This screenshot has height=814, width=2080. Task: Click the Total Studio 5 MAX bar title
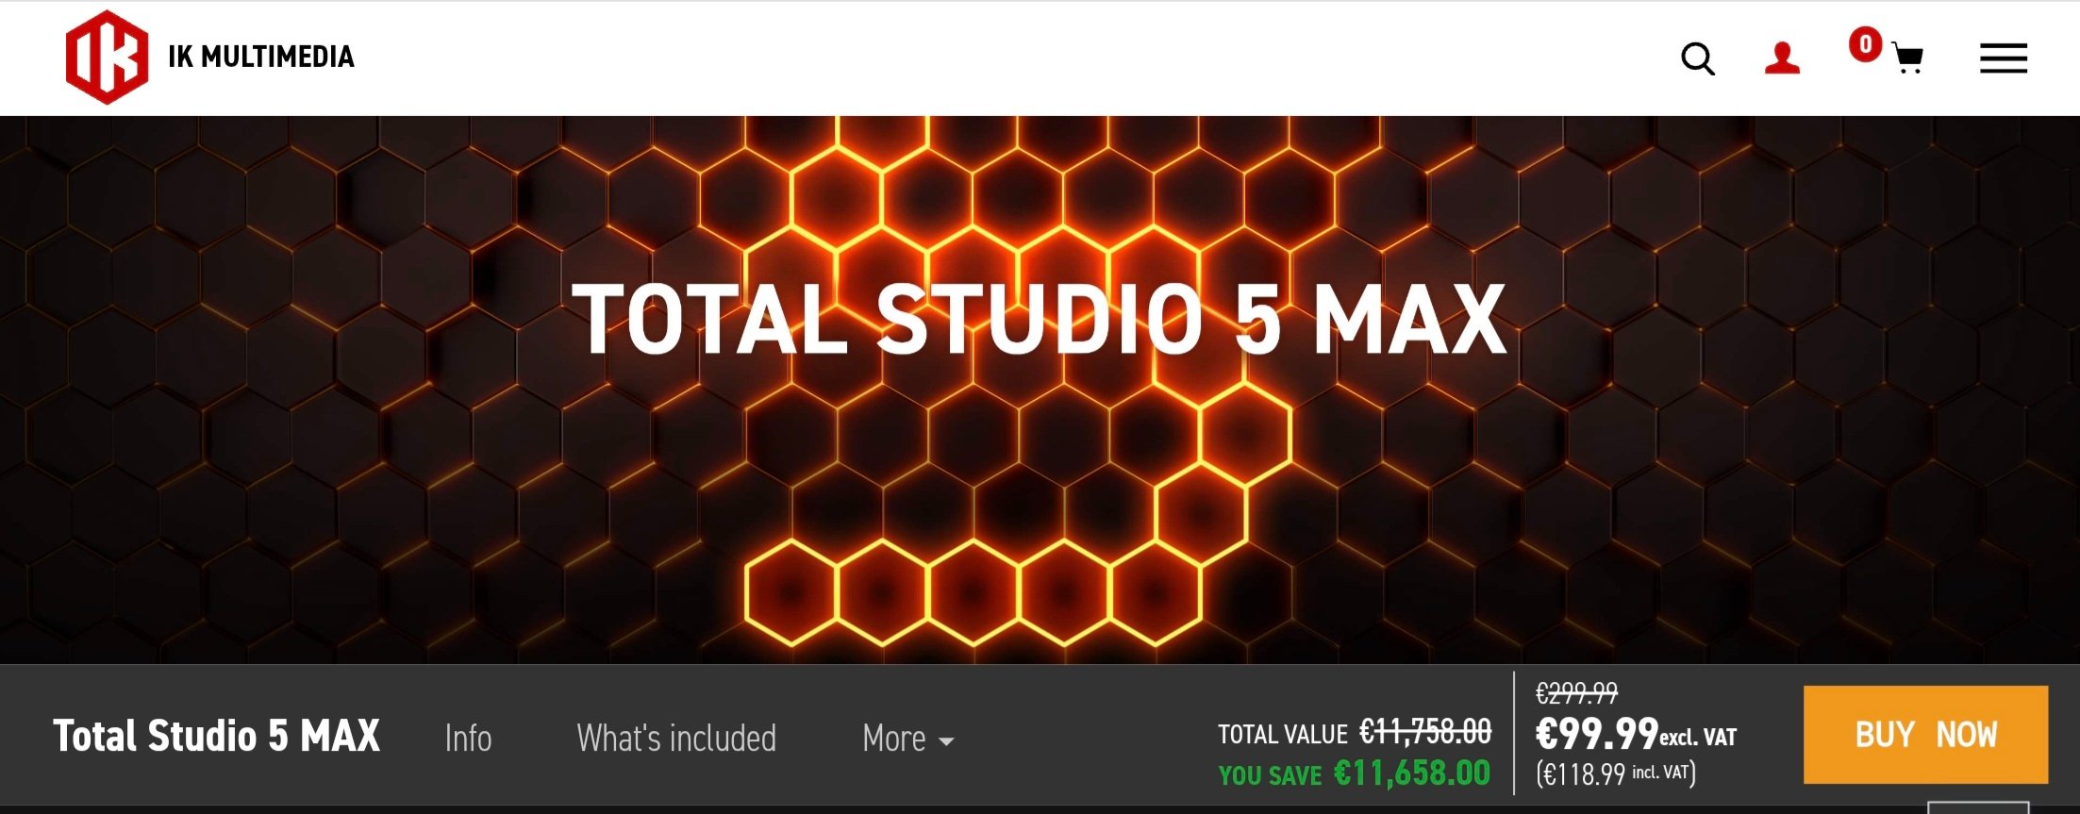coord(216,736)
